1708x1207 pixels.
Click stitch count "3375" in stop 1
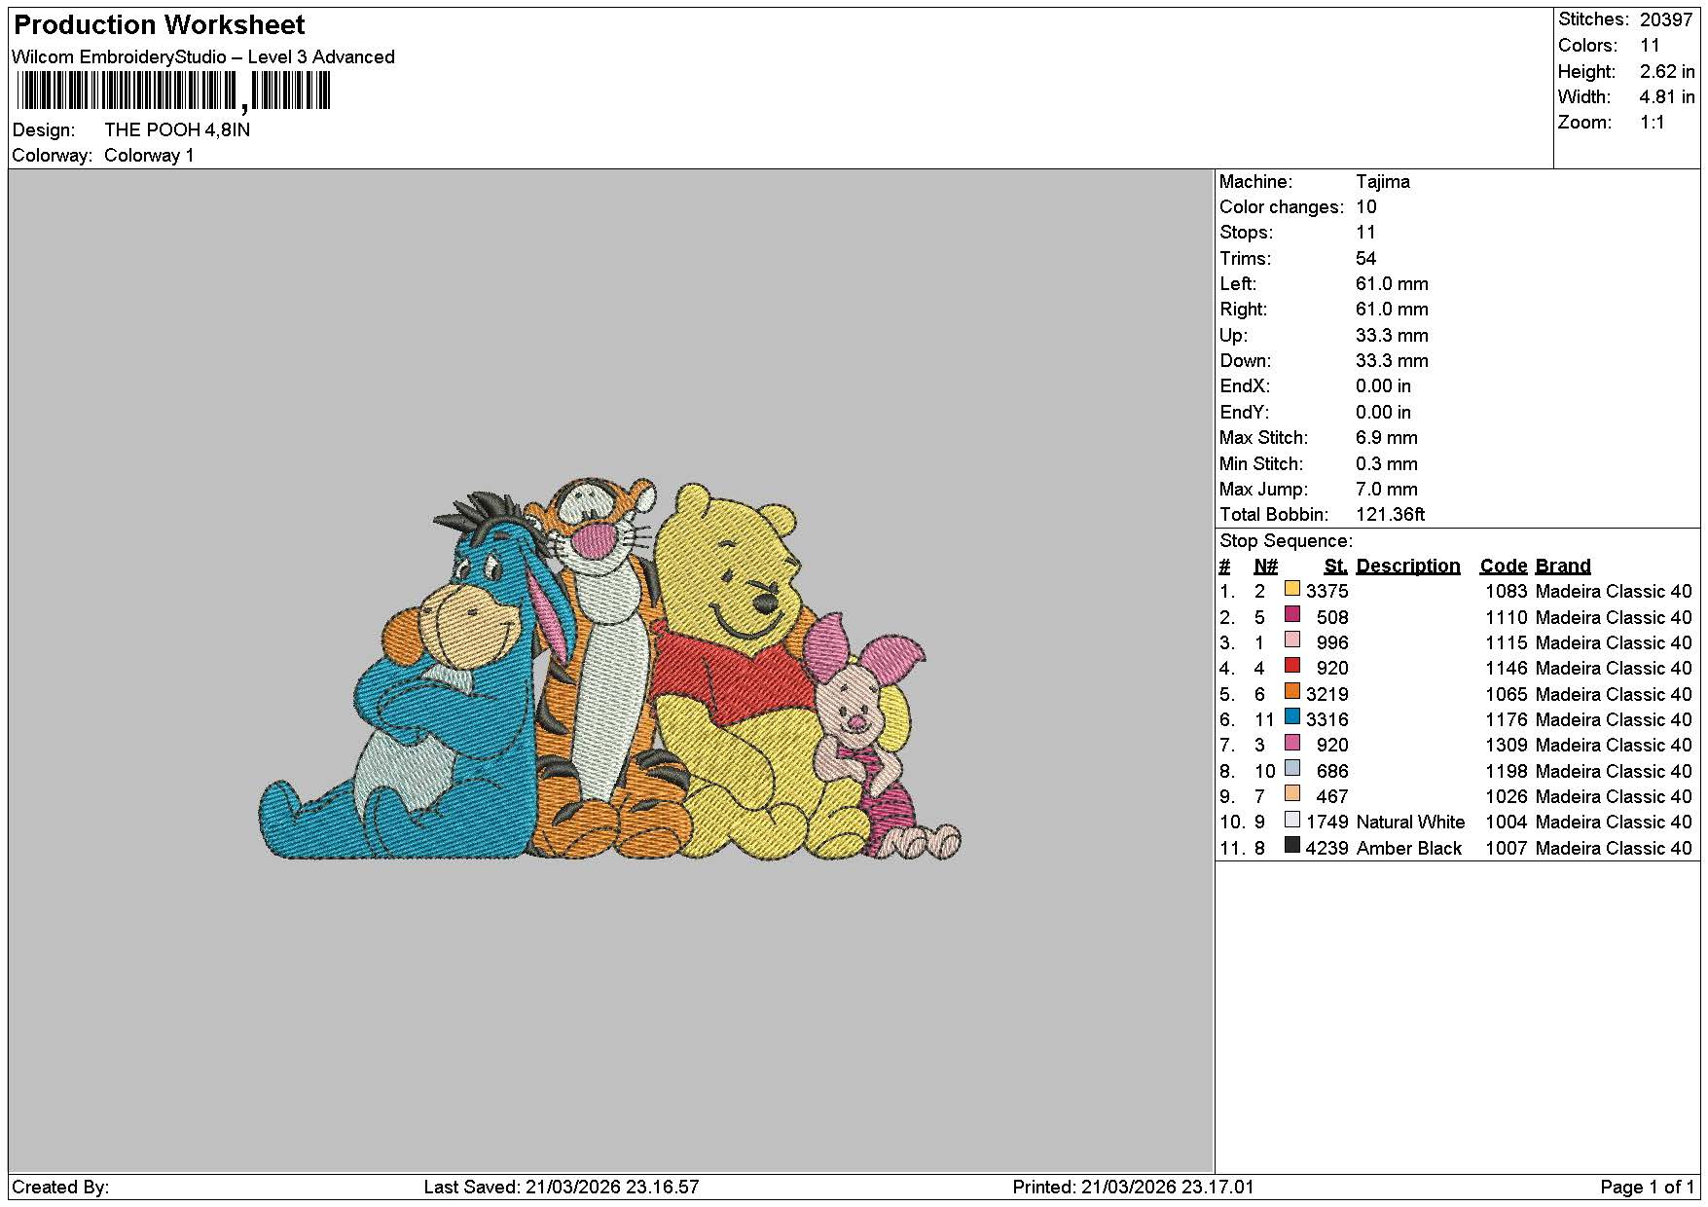click(x=1327, y=592)
